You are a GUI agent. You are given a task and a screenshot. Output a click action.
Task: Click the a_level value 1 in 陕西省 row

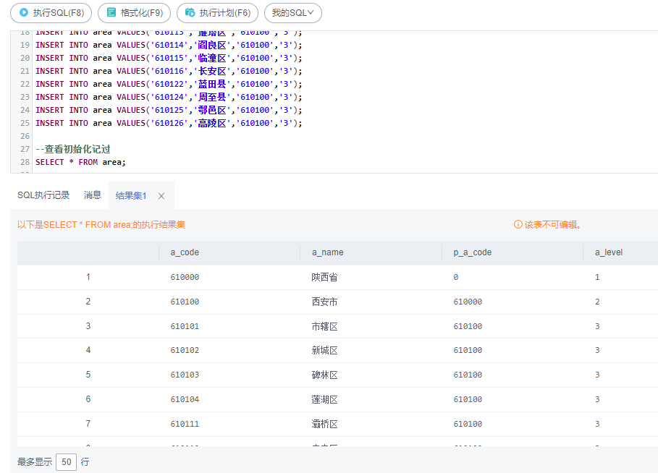tap(597, 277)
